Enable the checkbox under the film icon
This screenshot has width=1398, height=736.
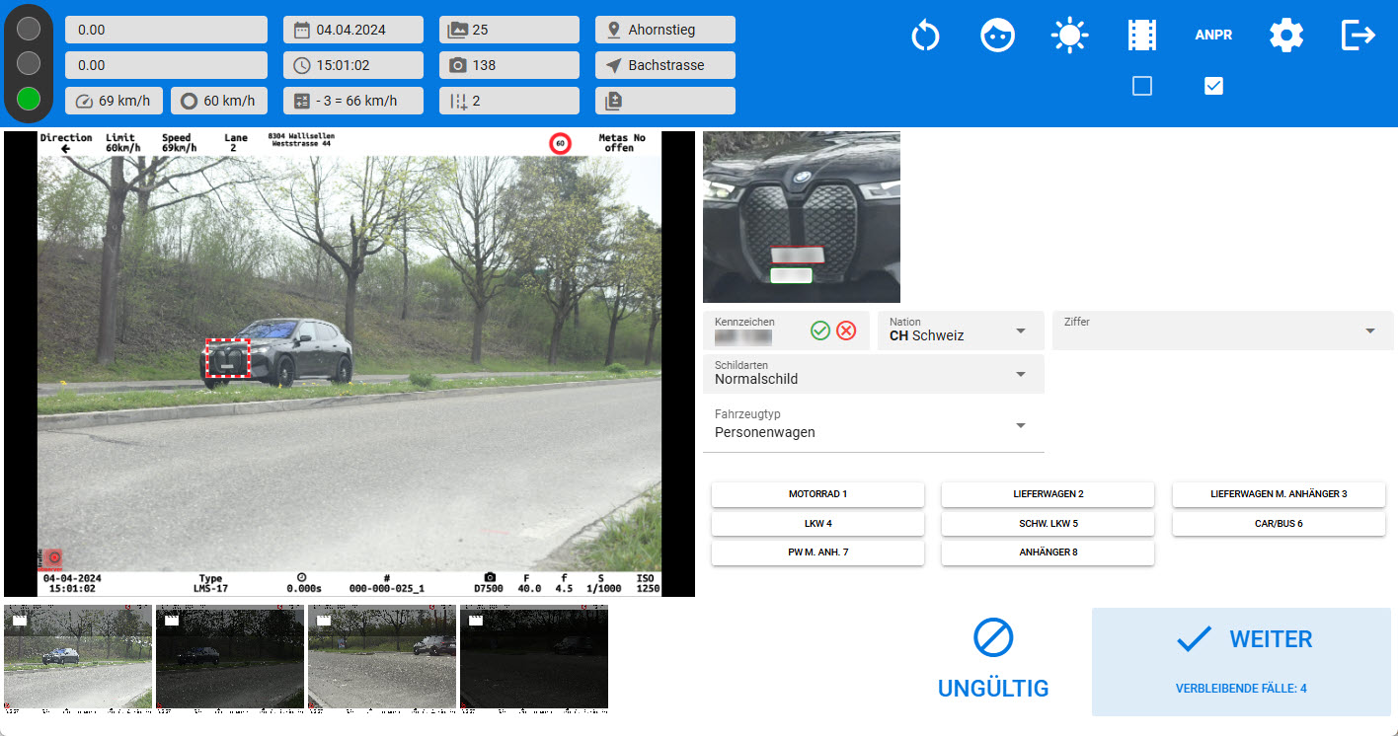pos(1142,87)
